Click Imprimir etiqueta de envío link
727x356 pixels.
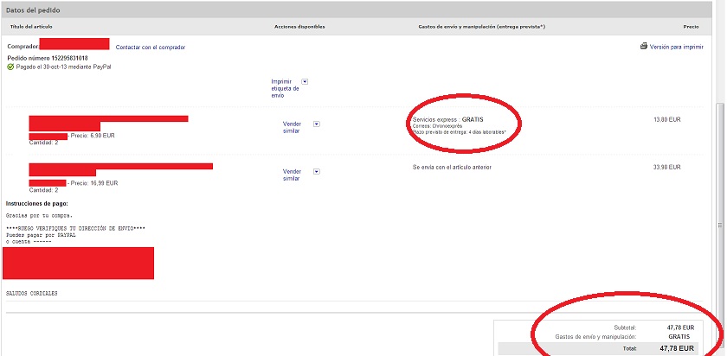click(285, 88)
